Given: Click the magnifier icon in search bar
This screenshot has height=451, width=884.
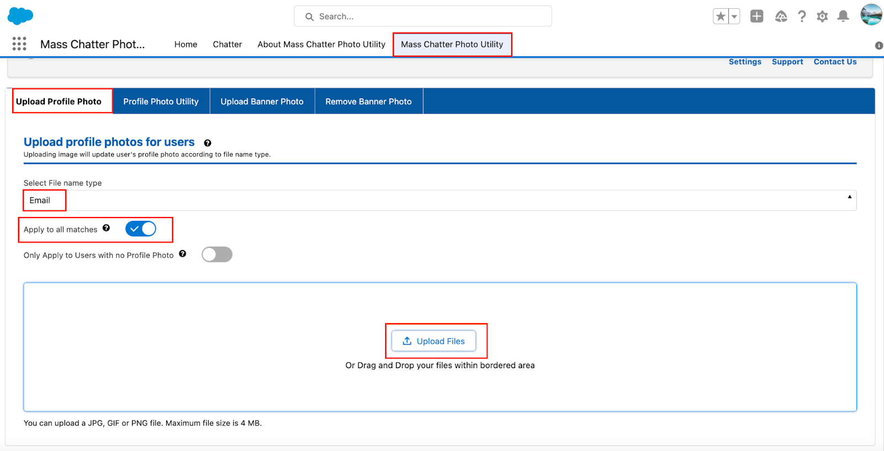Looking at the screenshot, I should (x=309, y=17).
